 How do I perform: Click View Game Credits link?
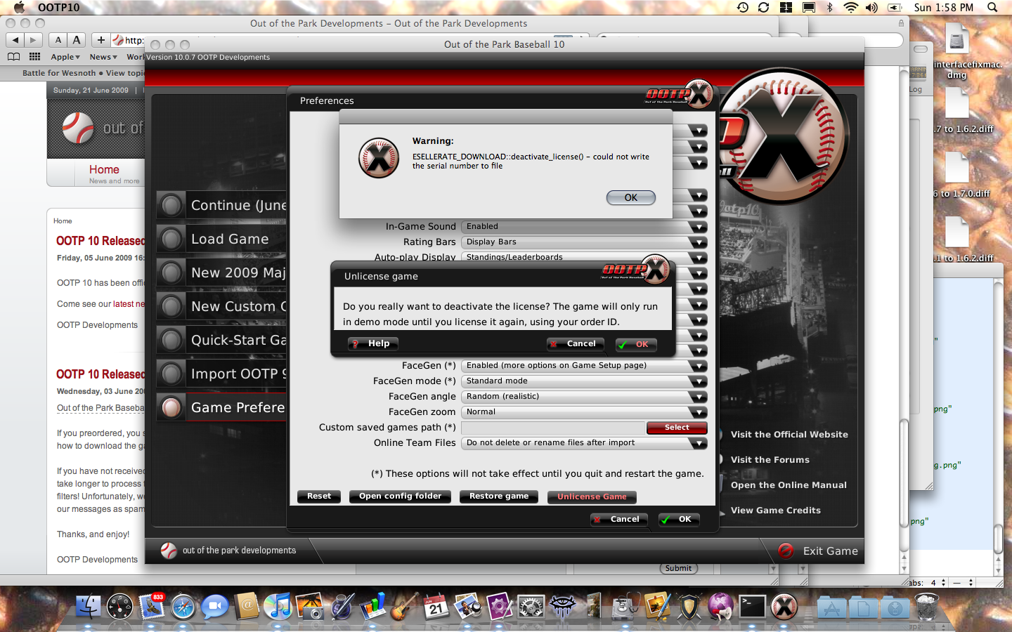(x=776, y=511)
